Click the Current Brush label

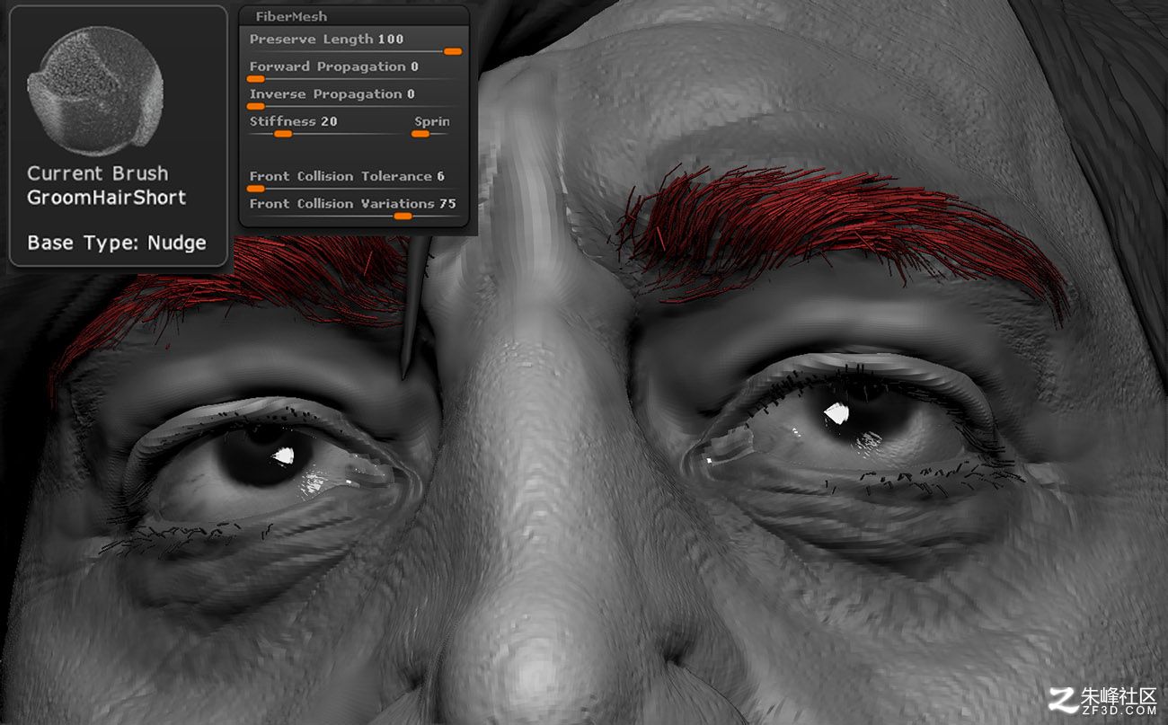[97, 173]
